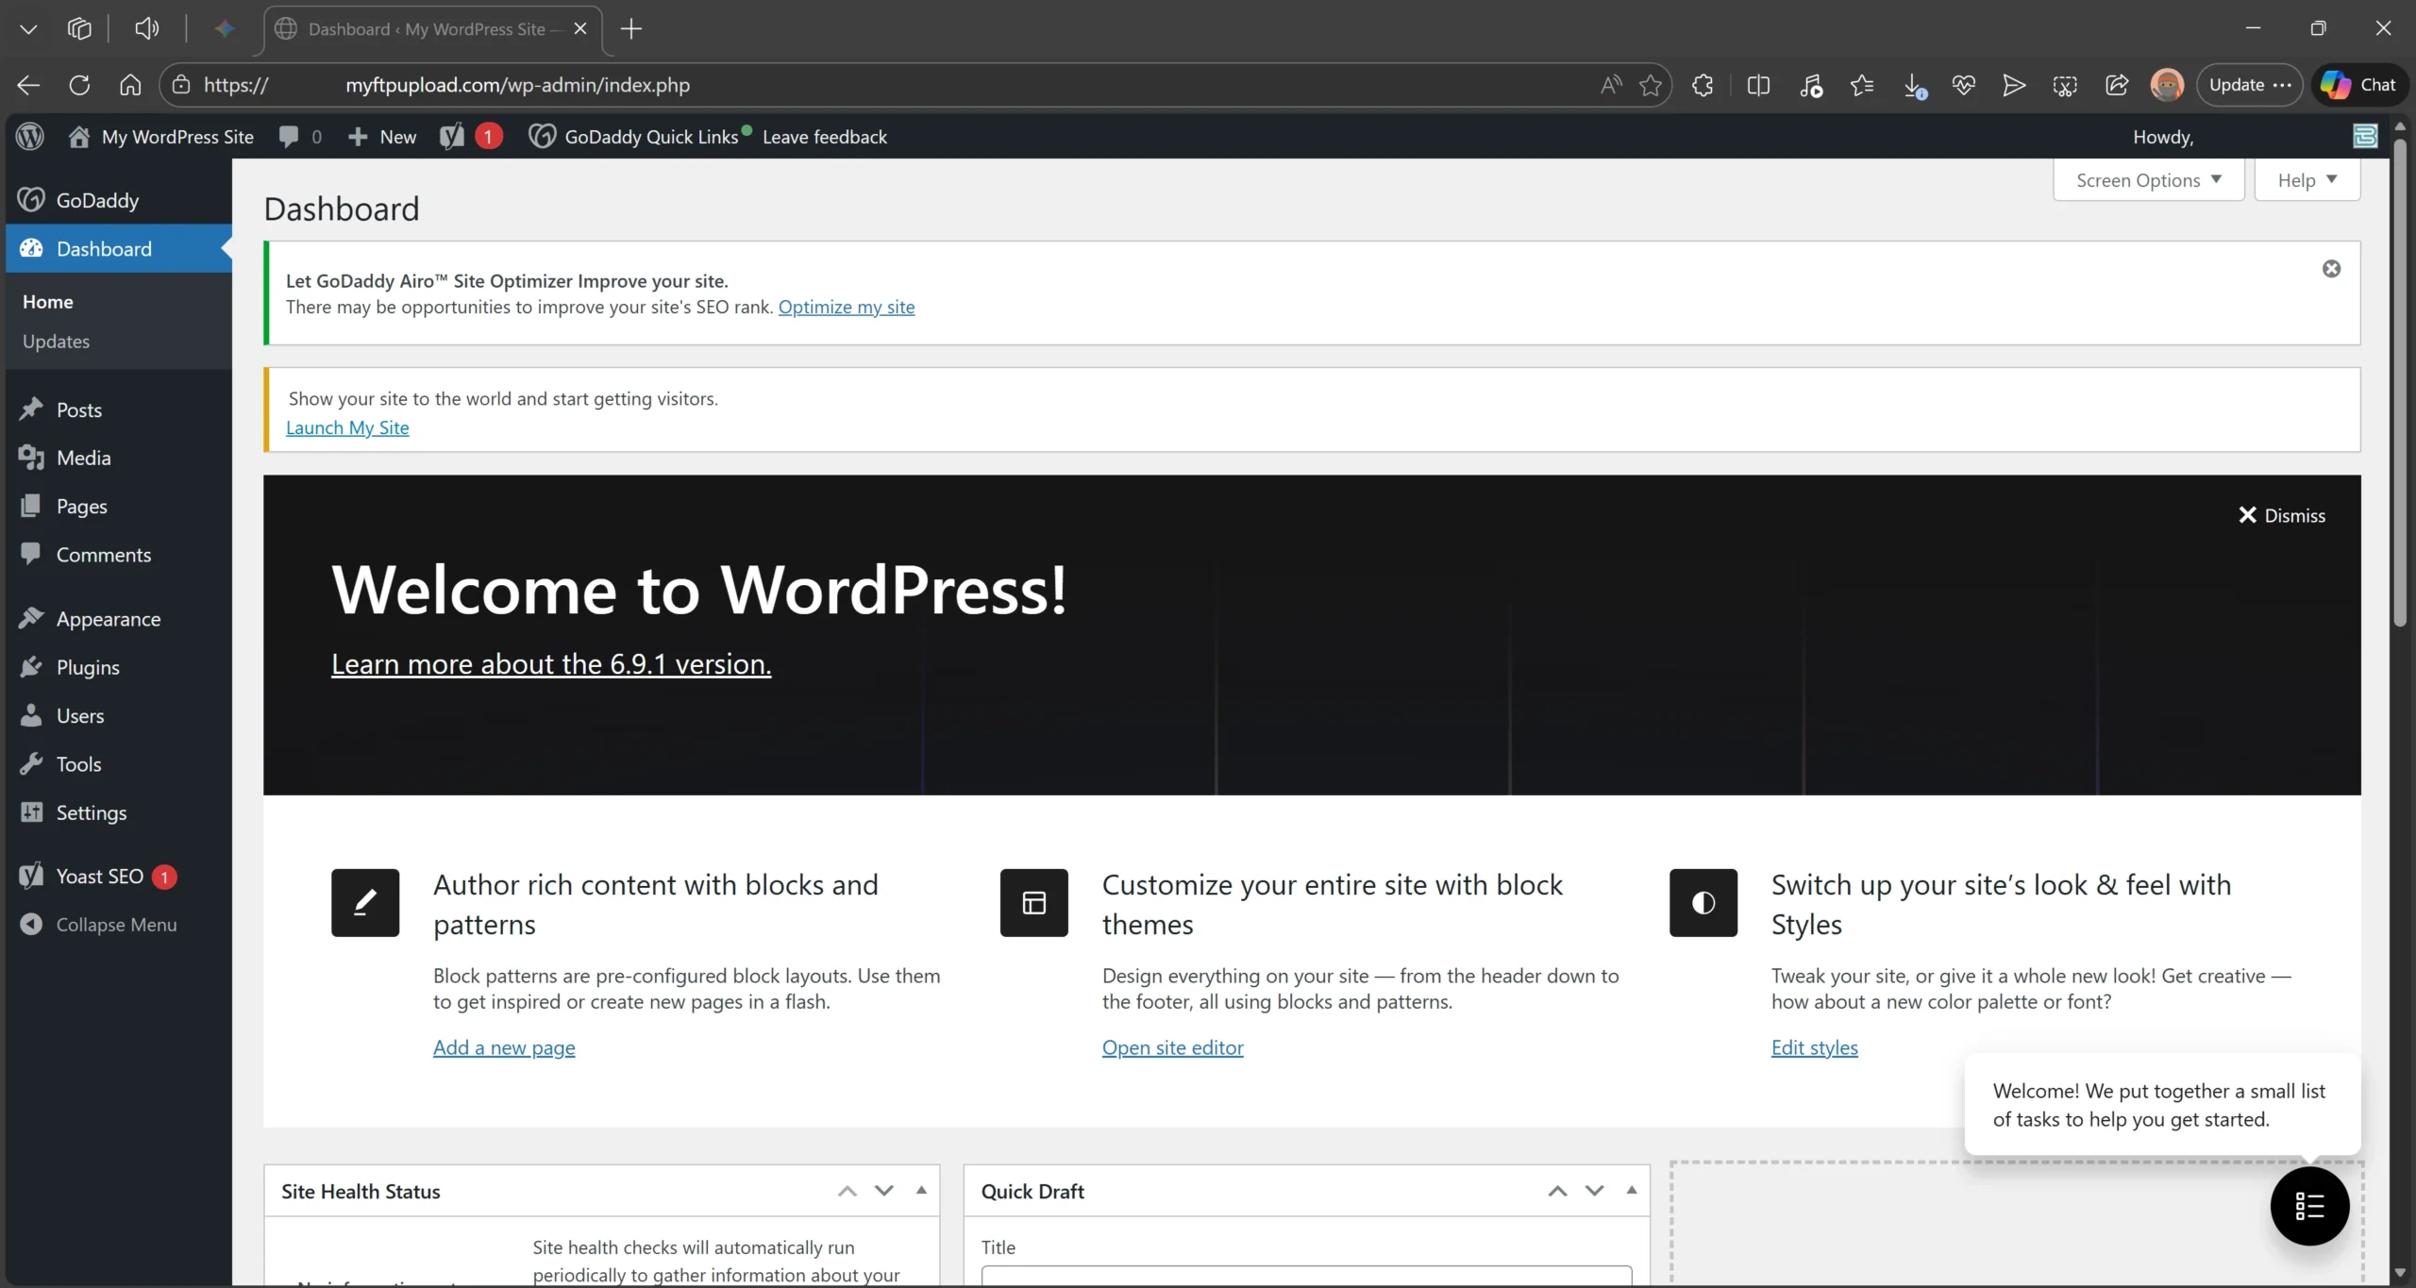The width and height of the screenshot is (2416, 1288).
Task: Move Site Health Status widget down
Action: point(884,1191)
